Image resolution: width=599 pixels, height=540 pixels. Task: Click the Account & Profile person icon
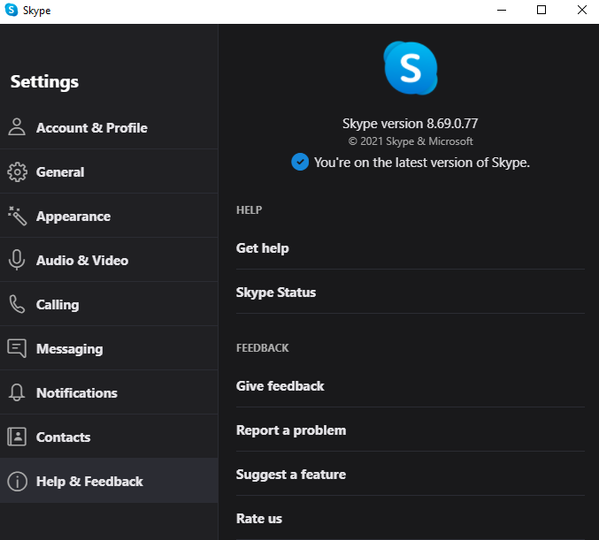(x=17, y=127)
